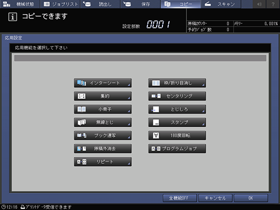Viewport: 280px width, 210px height.
Task: Switch to the スキャン tab
Action: [x=221, y=4]
